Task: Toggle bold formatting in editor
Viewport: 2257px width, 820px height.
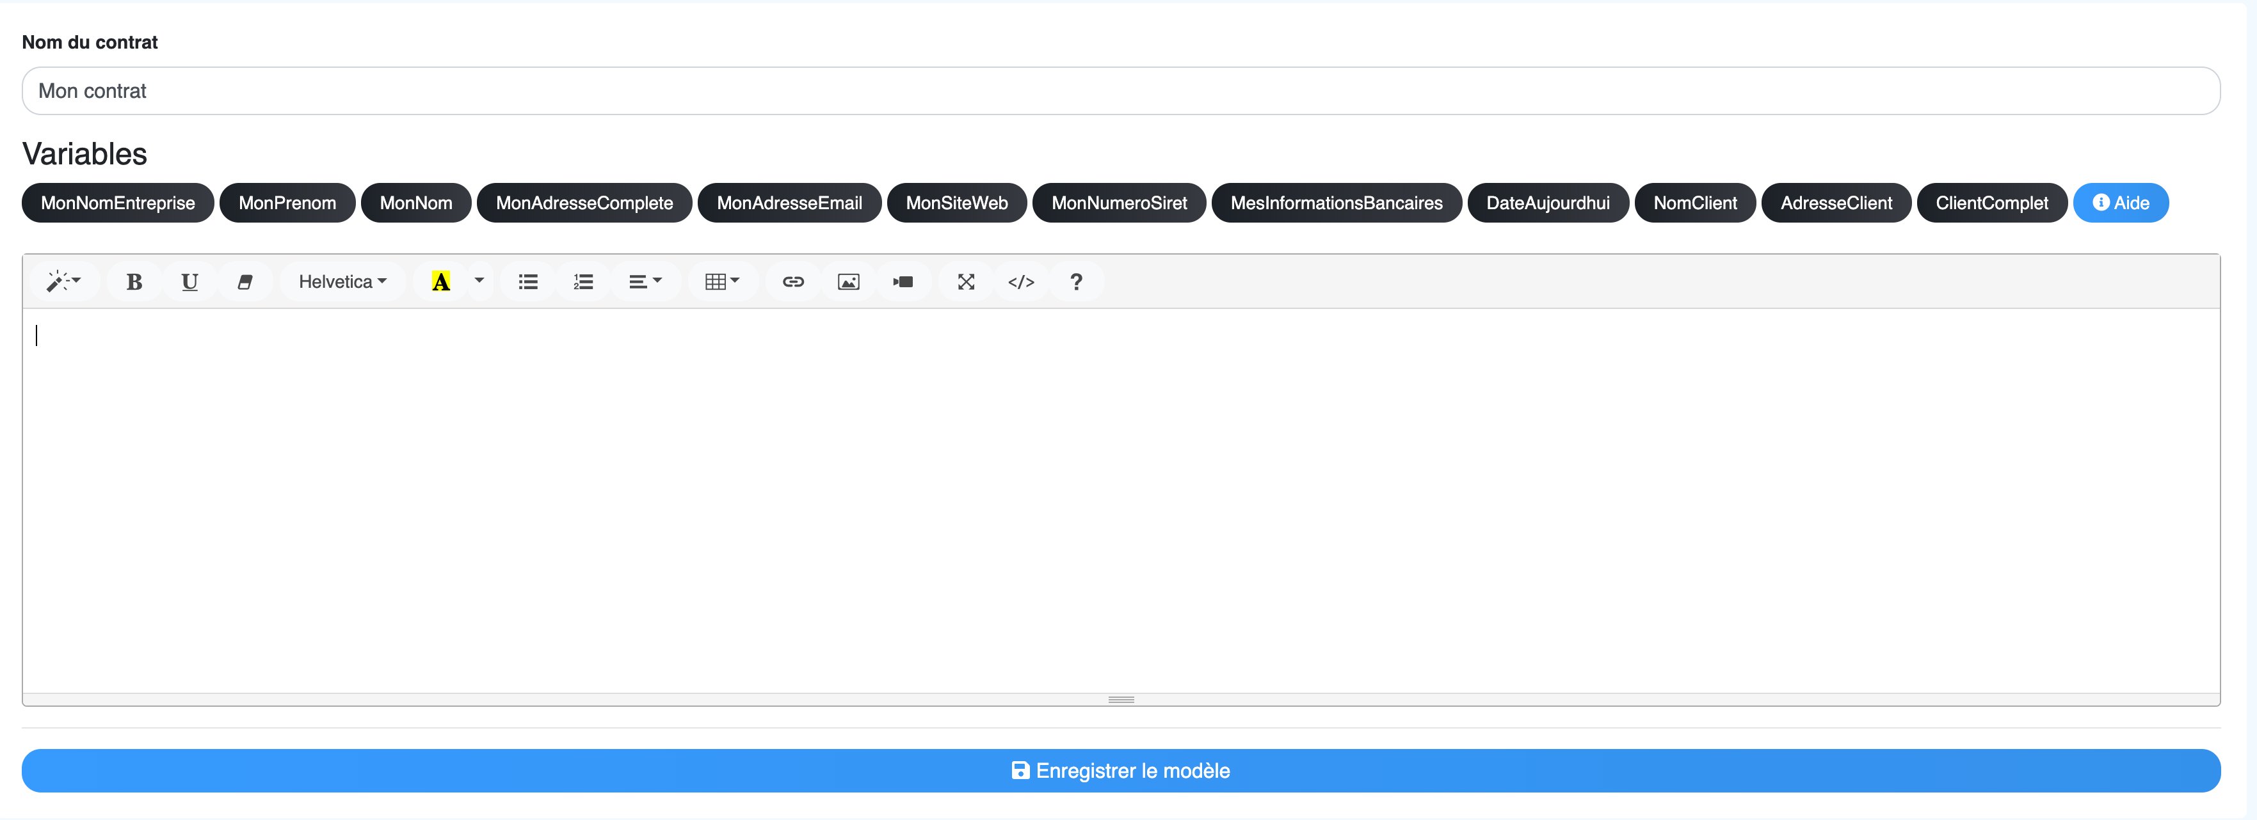Action: (134, 282)
